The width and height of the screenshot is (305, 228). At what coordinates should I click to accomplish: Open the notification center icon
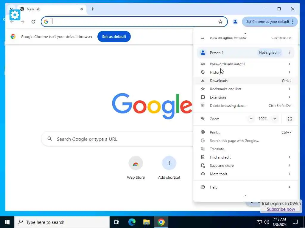[295, 222]
